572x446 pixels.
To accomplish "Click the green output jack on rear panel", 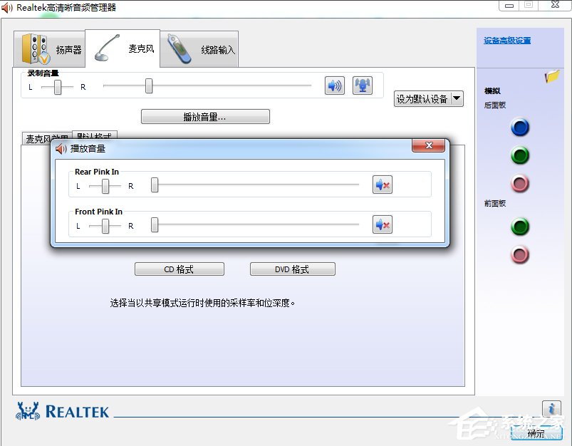I will (520, 155).
